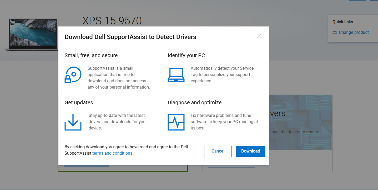Open the Change product link
378x190 pixels.
tap(354, 32)
